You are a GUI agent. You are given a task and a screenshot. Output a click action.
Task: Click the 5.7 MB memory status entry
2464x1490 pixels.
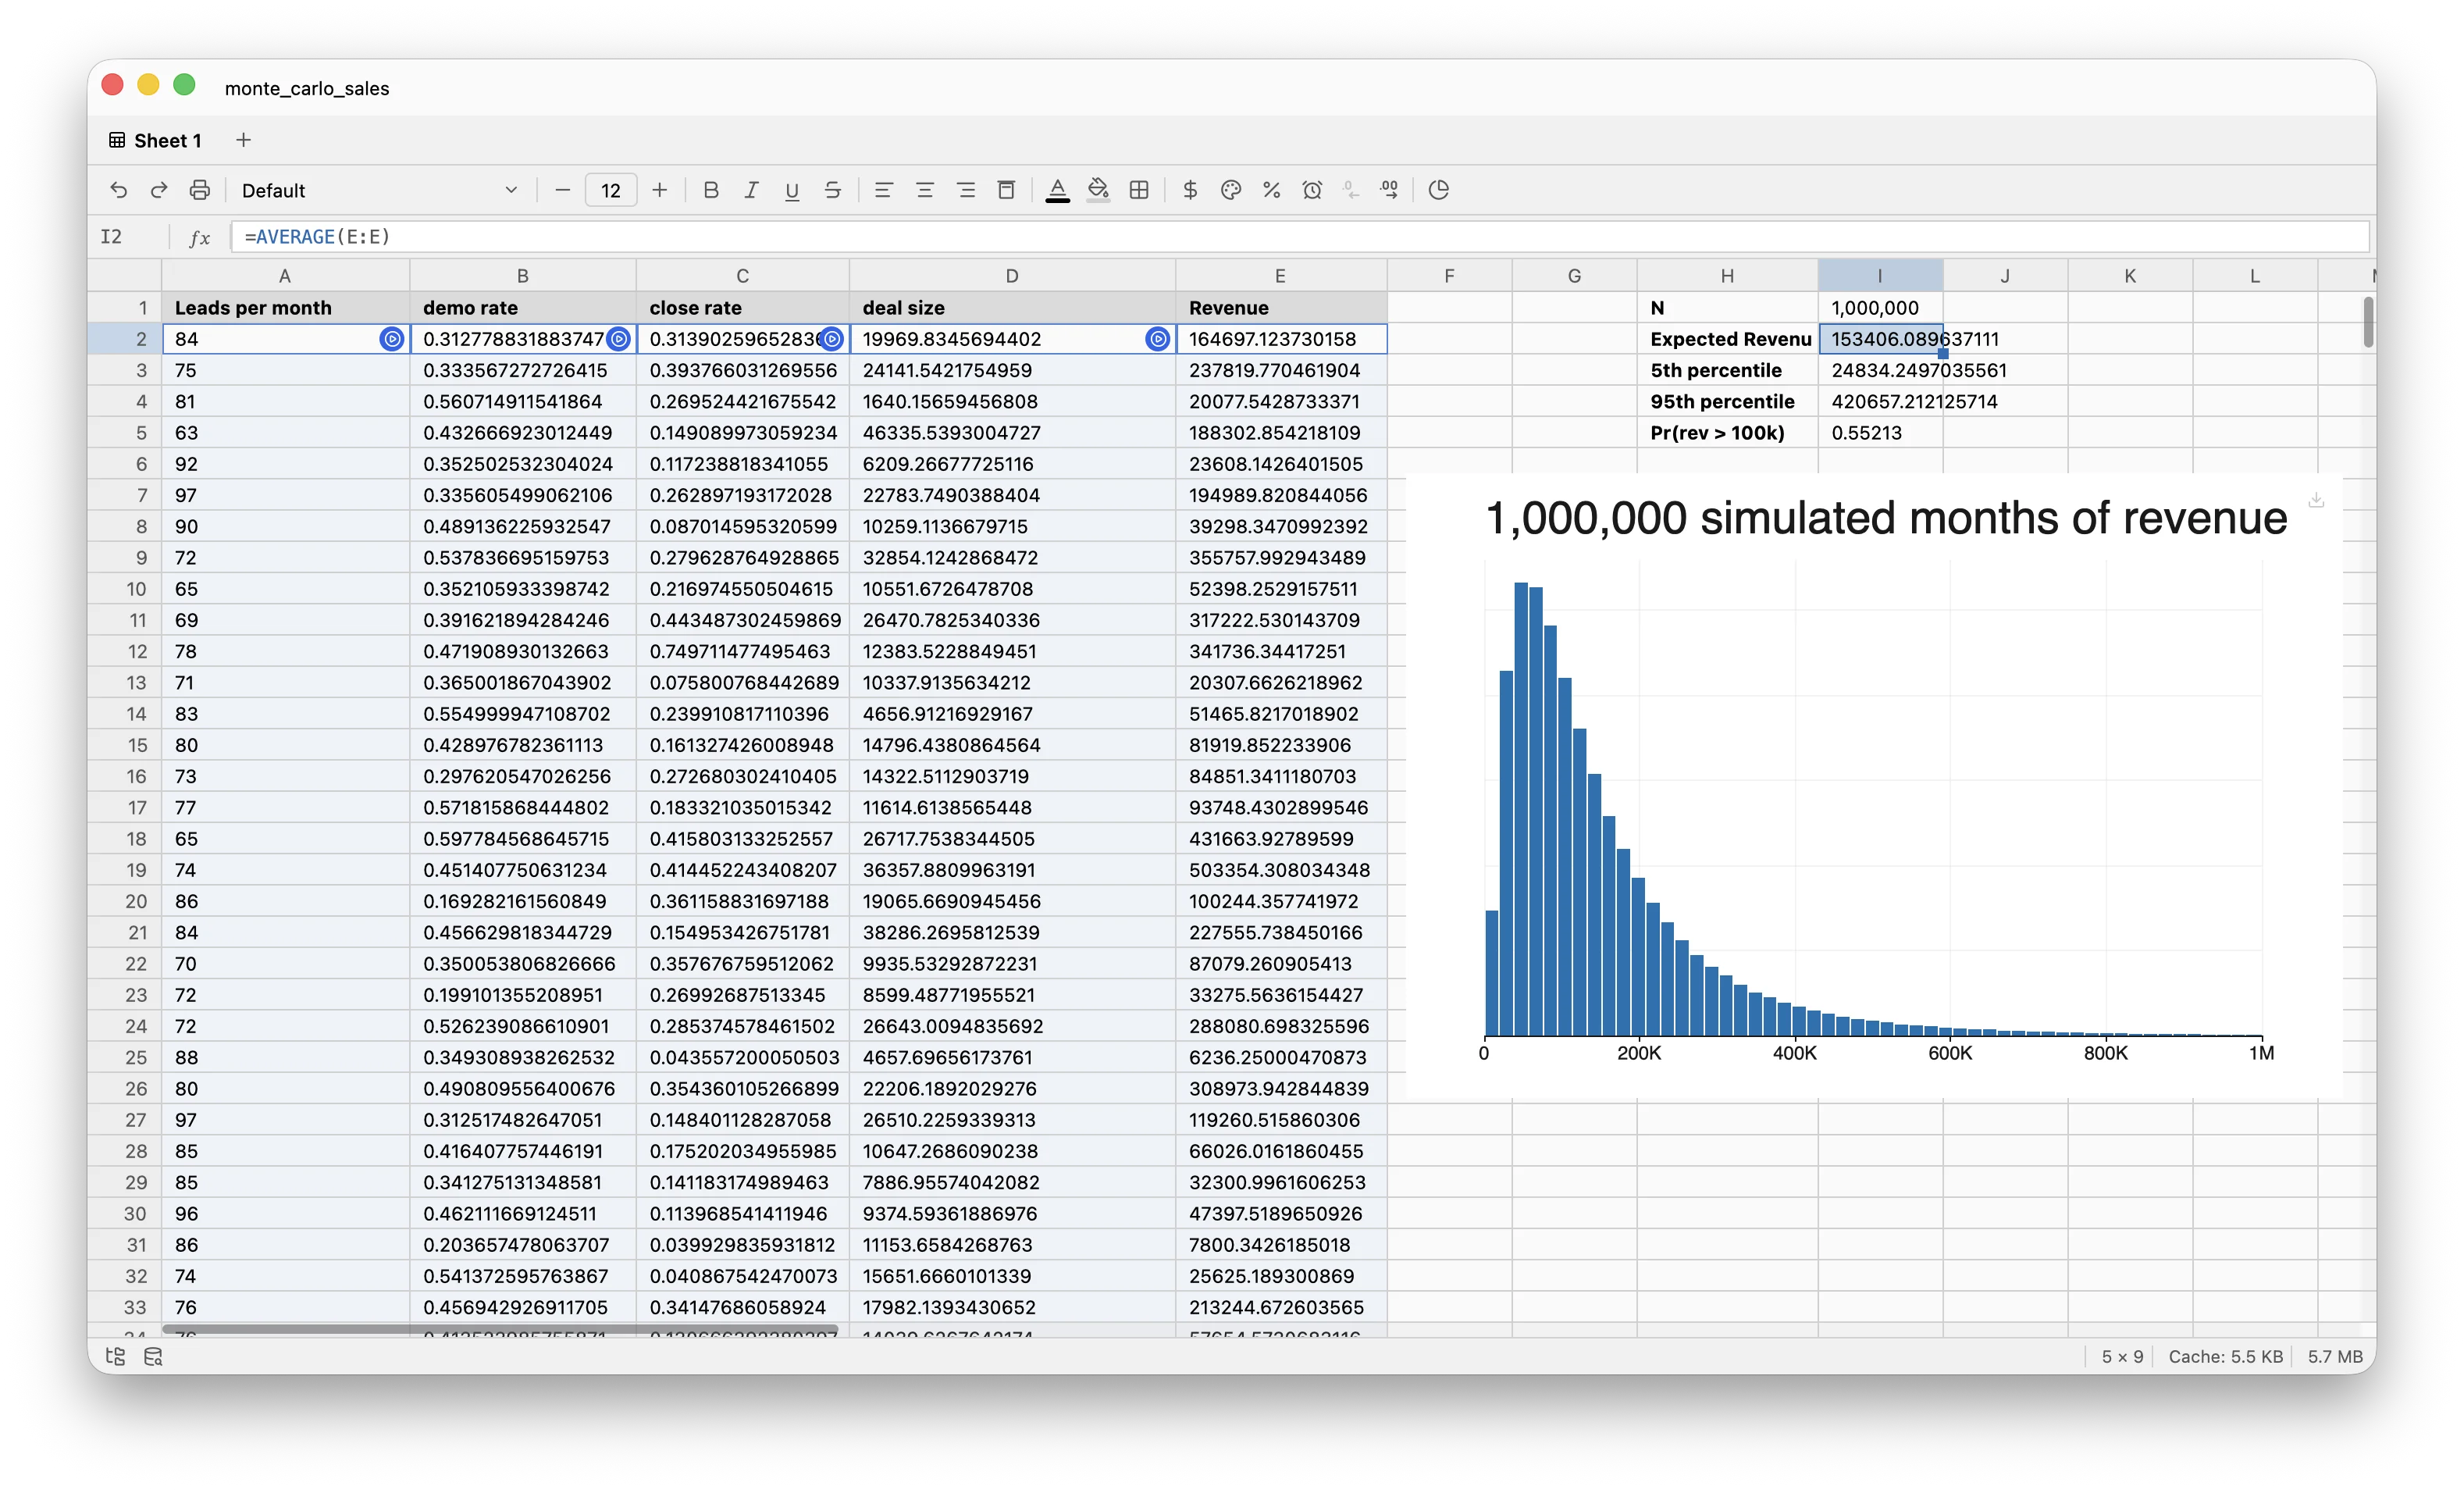(x=2335, y=1356)
